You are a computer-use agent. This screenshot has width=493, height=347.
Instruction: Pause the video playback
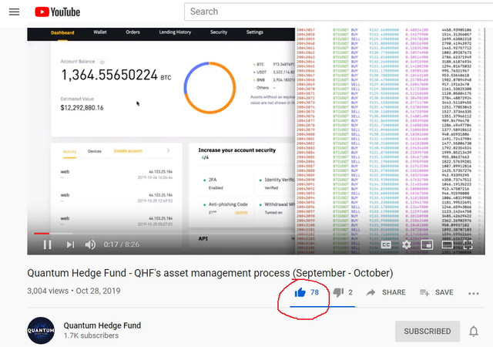pos(48,244)
